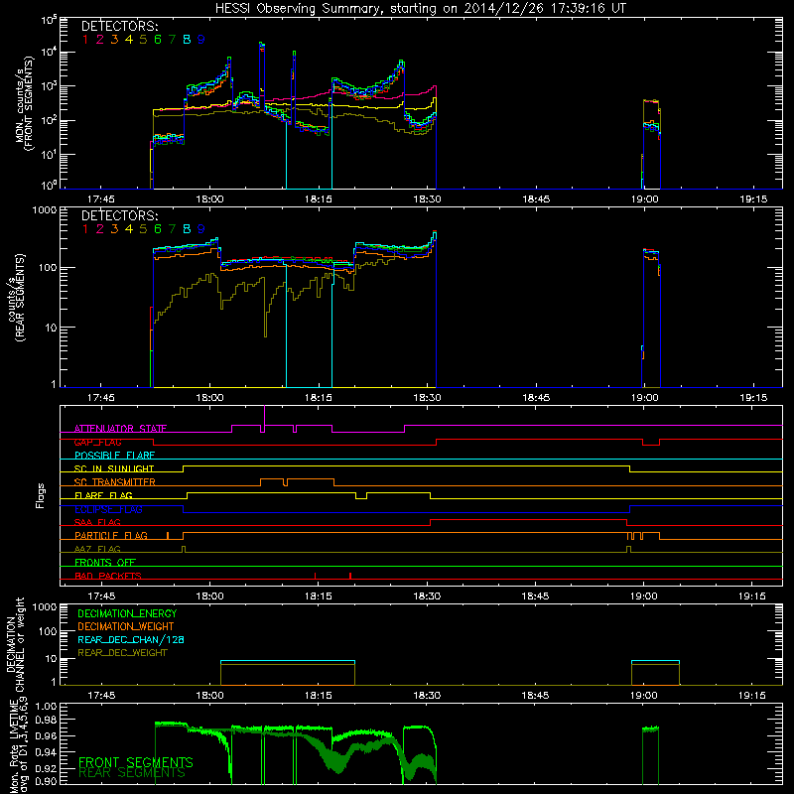Click dark green detector 7 in front segments legend

(172, 40)
